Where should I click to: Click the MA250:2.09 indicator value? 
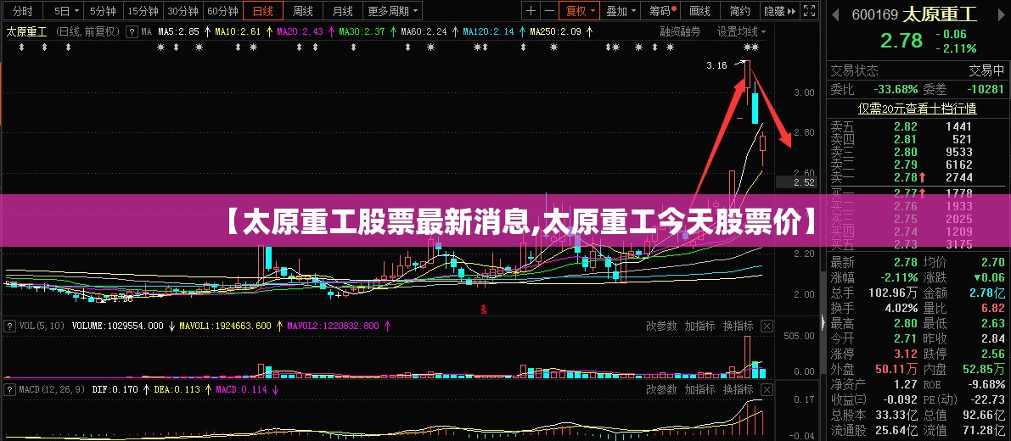pyautogui.click(x=555, y=31)
